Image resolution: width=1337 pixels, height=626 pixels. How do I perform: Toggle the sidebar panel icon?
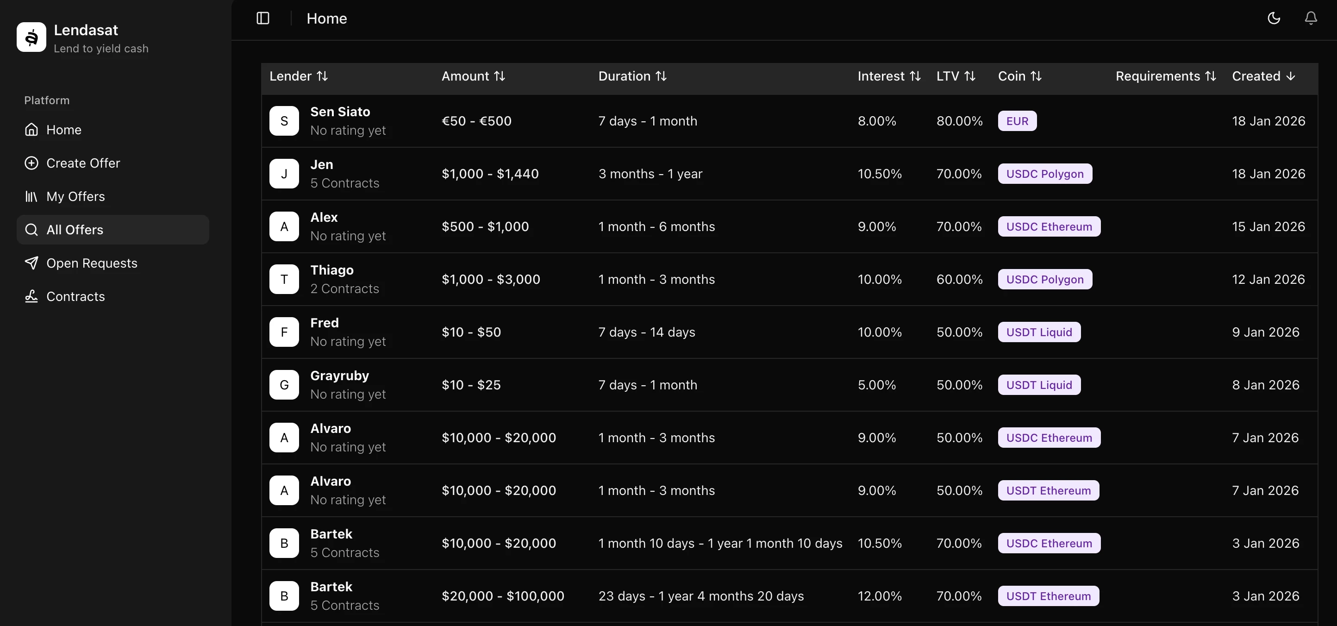click(262, 18)
